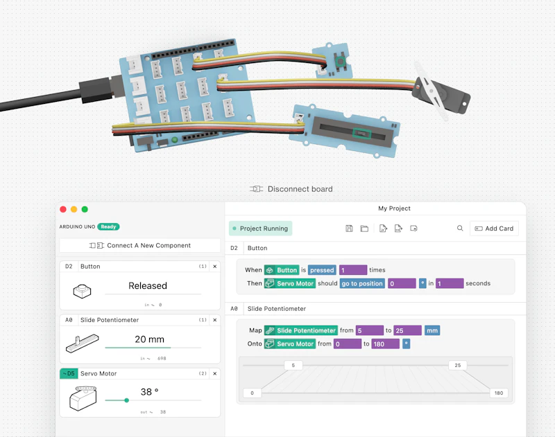This screenshot has height=437, width=555.
Task: Click the D2 Button card header in sidebar
Action: [140, 267]
